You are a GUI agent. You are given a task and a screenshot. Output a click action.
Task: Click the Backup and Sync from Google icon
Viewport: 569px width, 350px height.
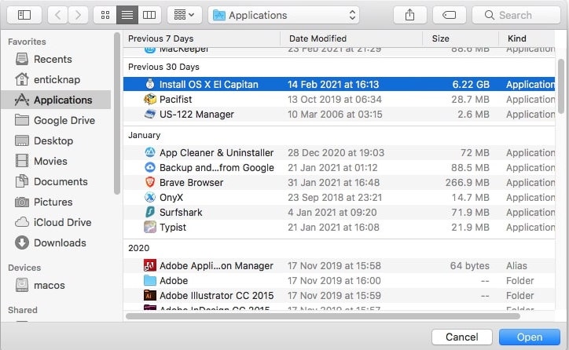[150, 167]
